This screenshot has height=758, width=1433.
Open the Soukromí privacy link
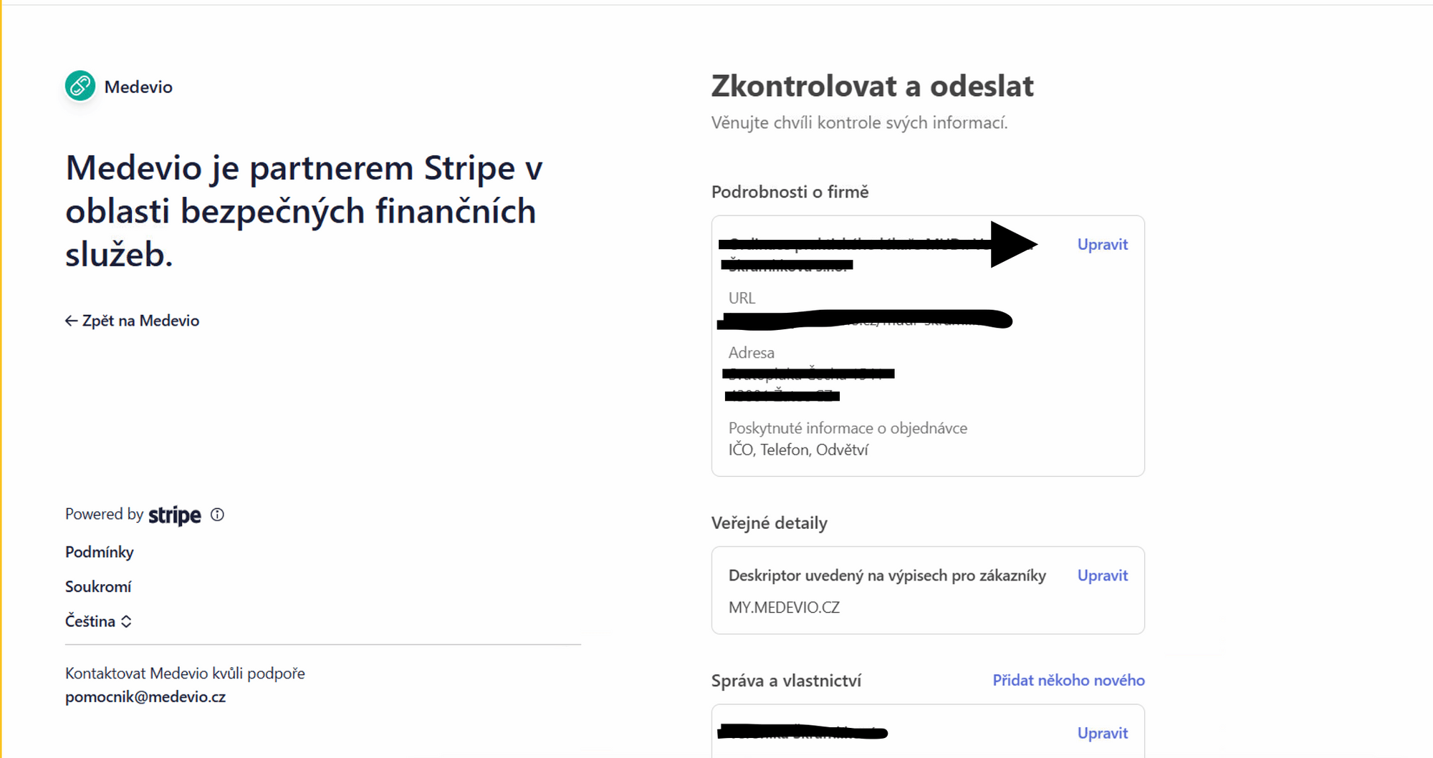pyautogui.click(x=98, y=587)
